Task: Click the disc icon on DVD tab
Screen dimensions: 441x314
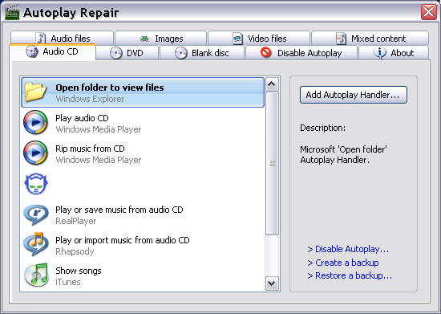Action: click(116, 53)
